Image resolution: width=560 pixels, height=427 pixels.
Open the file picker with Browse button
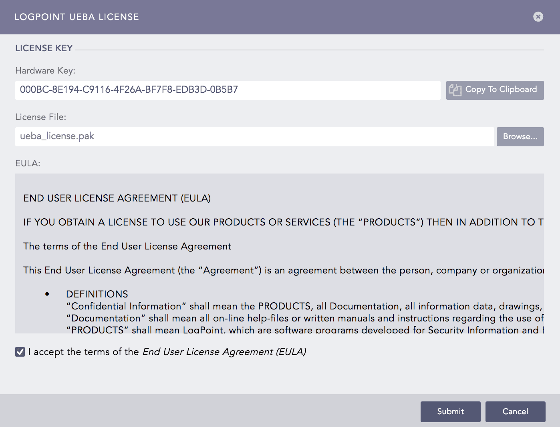[x=520, y=136]
